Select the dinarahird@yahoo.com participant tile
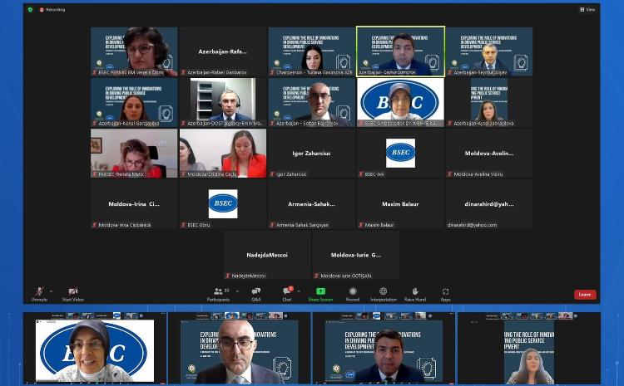Screen dimensions: 624x386 point(489,203)
